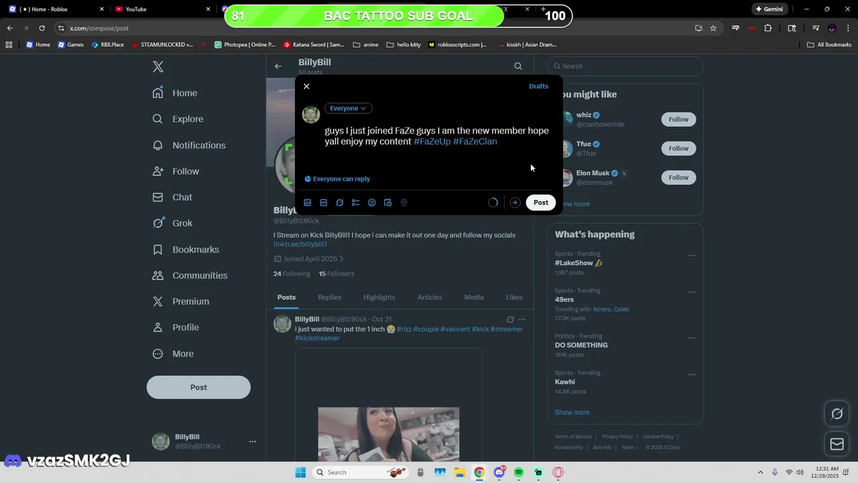Click Post button in compose dialog
Screen dimensions: 858x483
coord(541,203)
